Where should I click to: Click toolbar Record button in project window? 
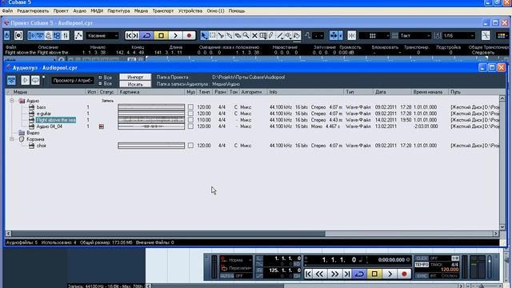(x=189, y=35)
